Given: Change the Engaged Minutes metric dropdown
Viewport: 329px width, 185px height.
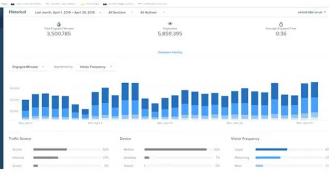Looking at the screenshot, I should point(28,67).
